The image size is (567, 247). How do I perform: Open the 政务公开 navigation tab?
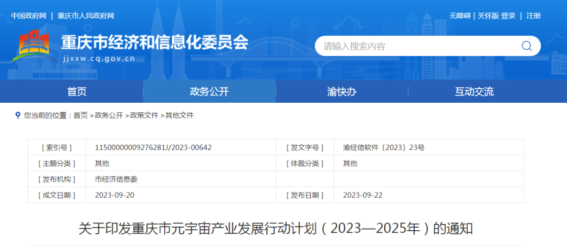point(209,92)
